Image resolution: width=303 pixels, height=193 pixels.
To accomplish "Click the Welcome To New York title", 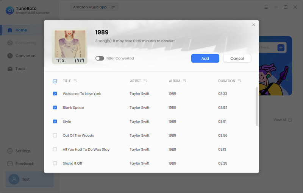I will [82, 93].
